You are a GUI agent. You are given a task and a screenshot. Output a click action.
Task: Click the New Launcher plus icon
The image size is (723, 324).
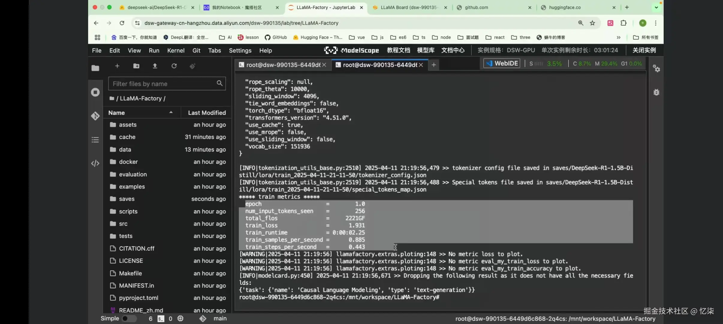(117, 66)
